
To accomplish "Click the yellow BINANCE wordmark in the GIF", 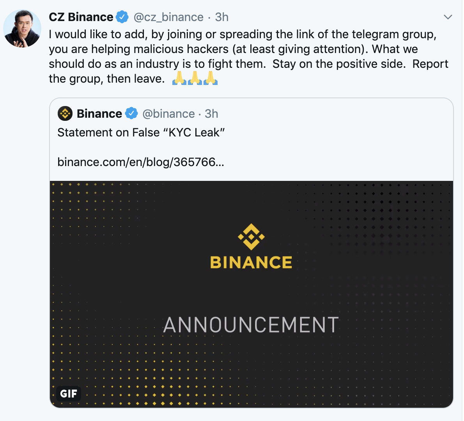I will [251, 262].
